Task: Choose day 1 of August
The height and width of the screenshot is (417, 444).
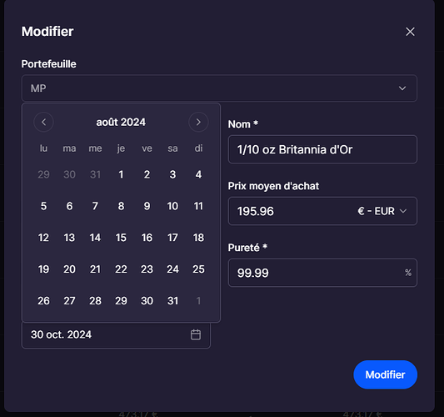Action: coord(121,174)
